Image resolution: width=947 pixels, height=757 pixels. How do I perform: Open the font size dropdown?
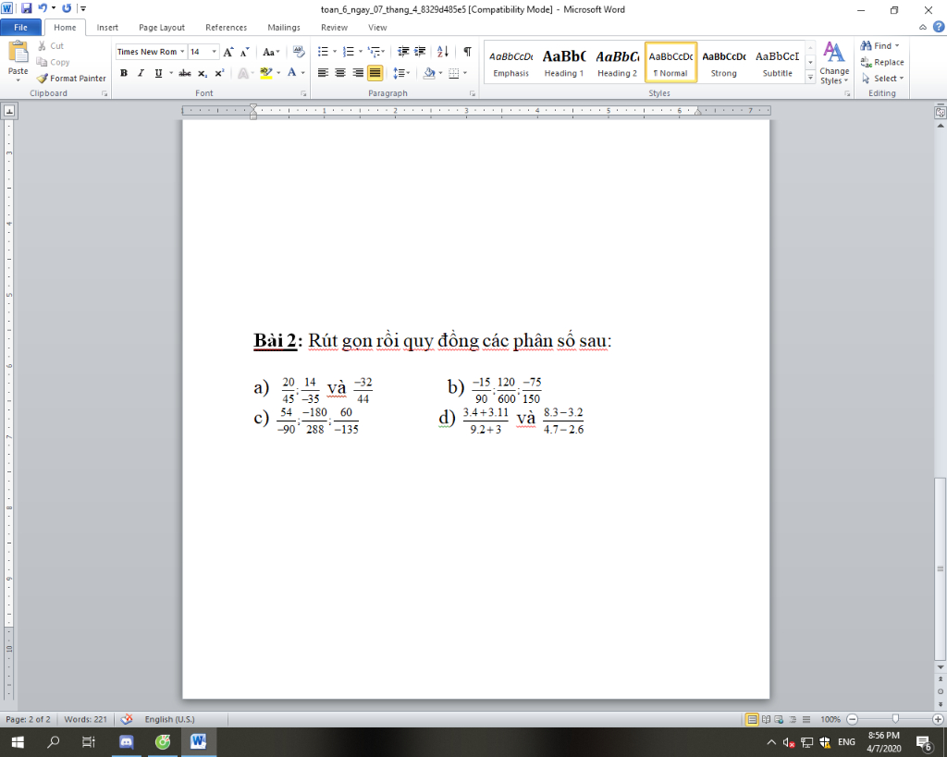pos(214,52)
